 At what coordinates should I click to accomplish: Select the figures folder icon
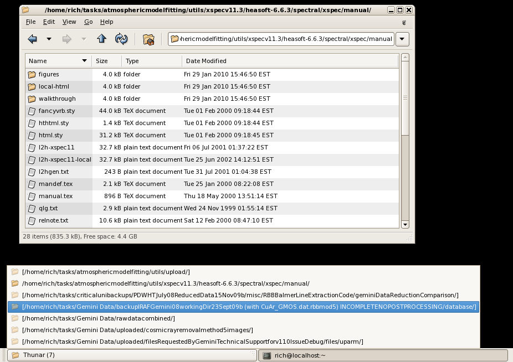point(32,74)
